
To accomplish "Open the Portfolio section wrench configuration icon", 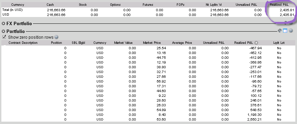I will tap(280, 31).
